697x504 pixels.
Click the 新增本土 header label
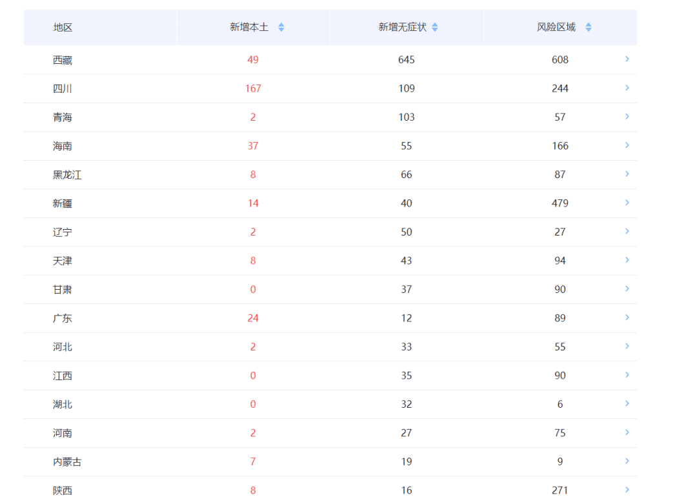pyautogui.click(x=249, y=27)
